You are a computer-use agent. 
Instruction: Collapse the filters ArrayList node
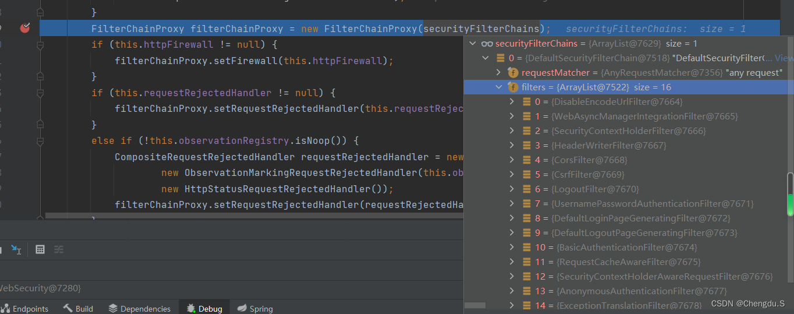[x=498, y=87]
